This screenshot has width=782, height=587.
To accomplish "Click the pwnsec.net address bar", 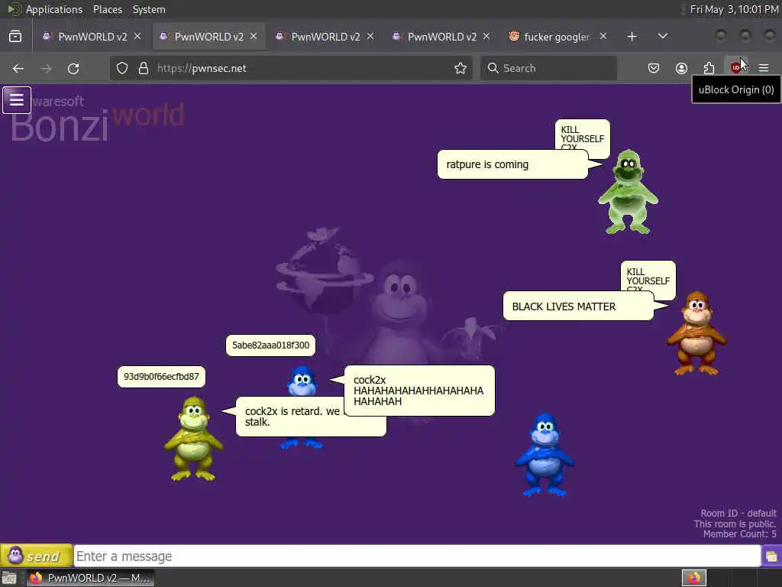I will click(x=291, y=68).
